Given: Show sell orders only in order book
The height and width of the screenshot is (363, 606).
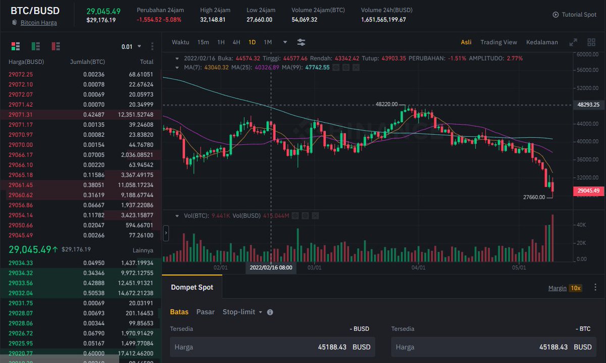Looking at the screenshot, I should point(56,46).
